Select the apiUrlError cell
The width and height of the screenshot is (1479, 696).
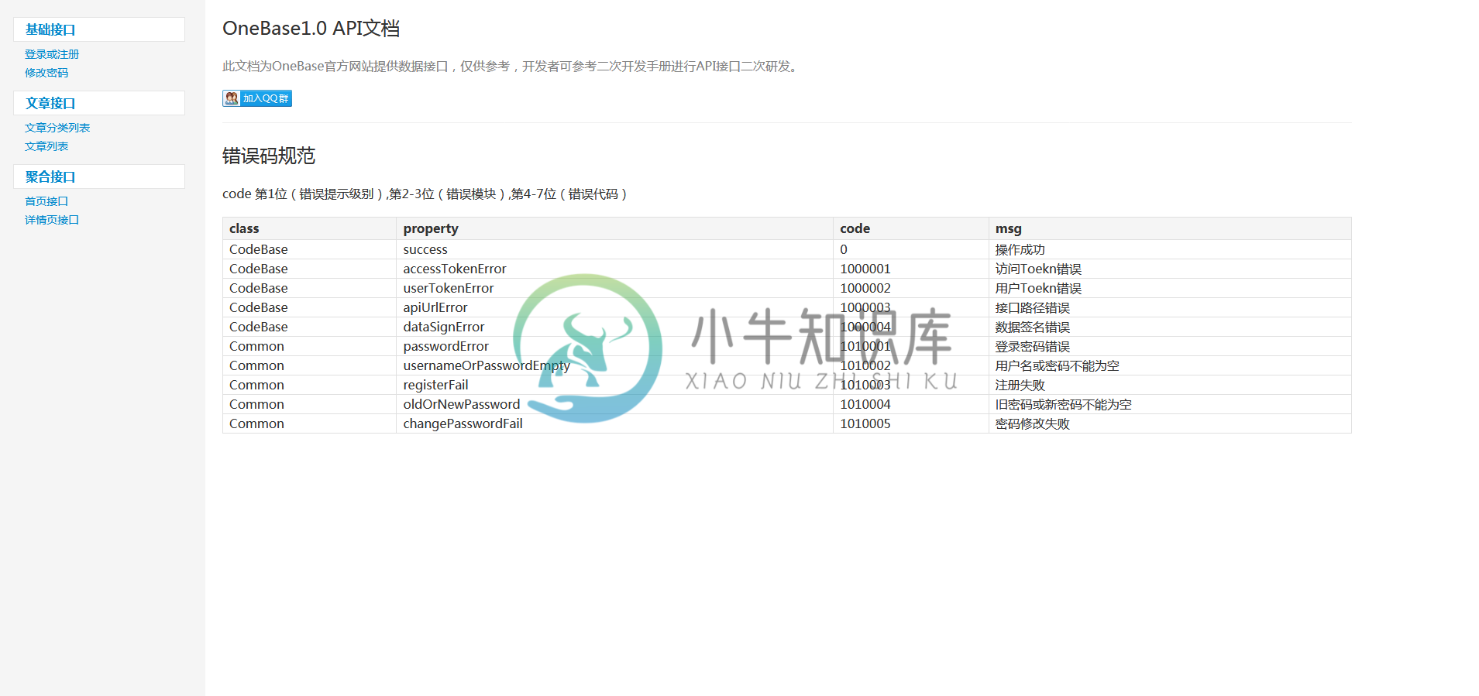click(614, 307)
